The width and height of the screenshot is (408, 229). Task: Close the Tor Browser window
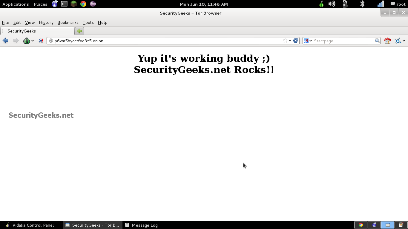[x=403, y=13]
